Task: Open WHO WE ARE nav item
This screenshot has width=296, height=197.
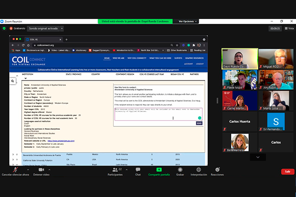Action: (118, 58)
